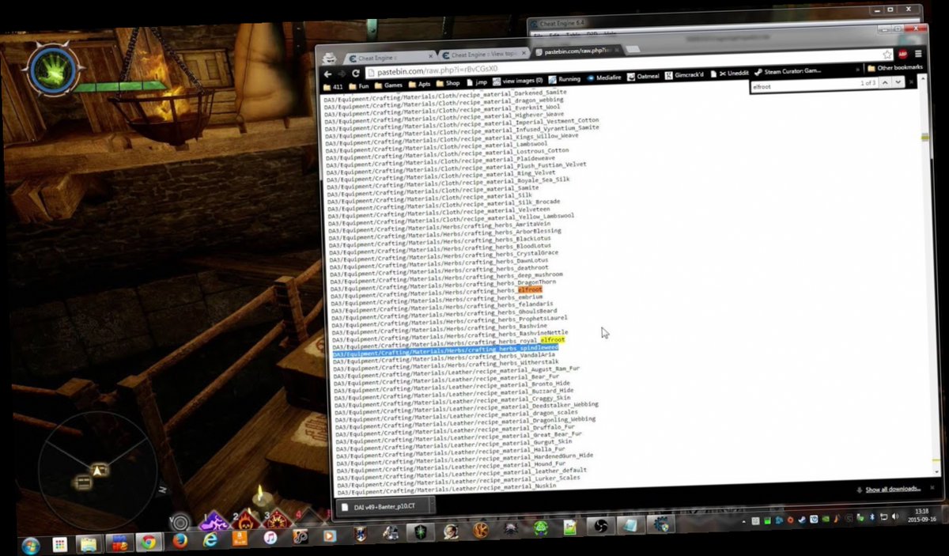Click the j.mp bookmark

click(x=477, y=81)
